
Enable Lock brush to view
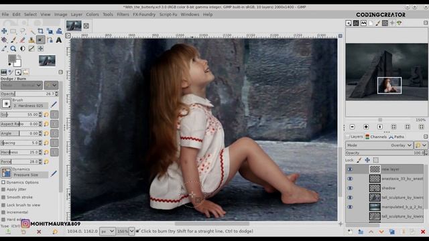[x=3, y=205]
